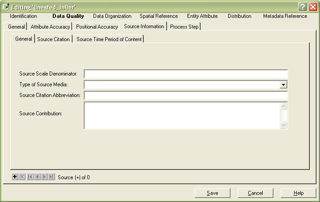Select the Attribute Accuracy tab
This screenshot has width=320, height=202.
[x=50, y=27]
